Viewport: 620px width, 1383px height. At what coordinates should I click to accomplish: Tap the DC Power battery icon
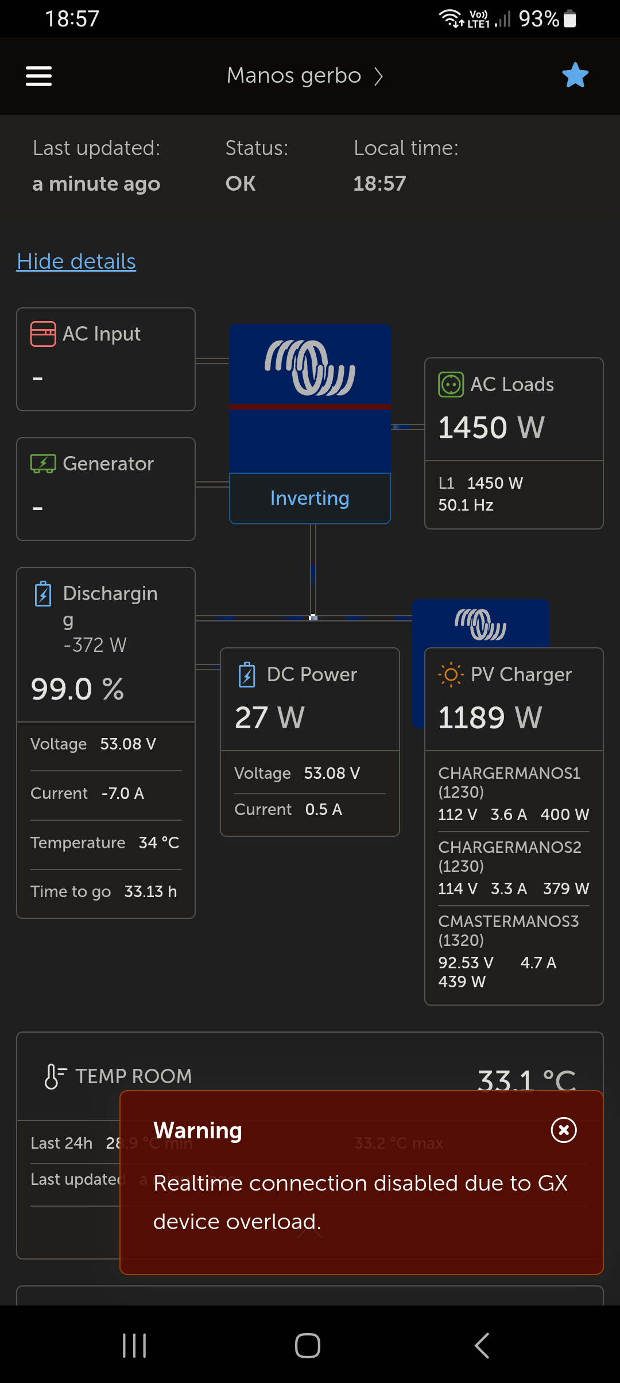[247, 674]
